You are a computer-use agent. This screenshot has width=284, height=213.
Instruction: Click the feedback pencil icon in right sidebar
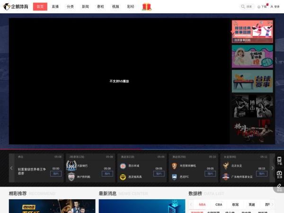tap(279, 187)
